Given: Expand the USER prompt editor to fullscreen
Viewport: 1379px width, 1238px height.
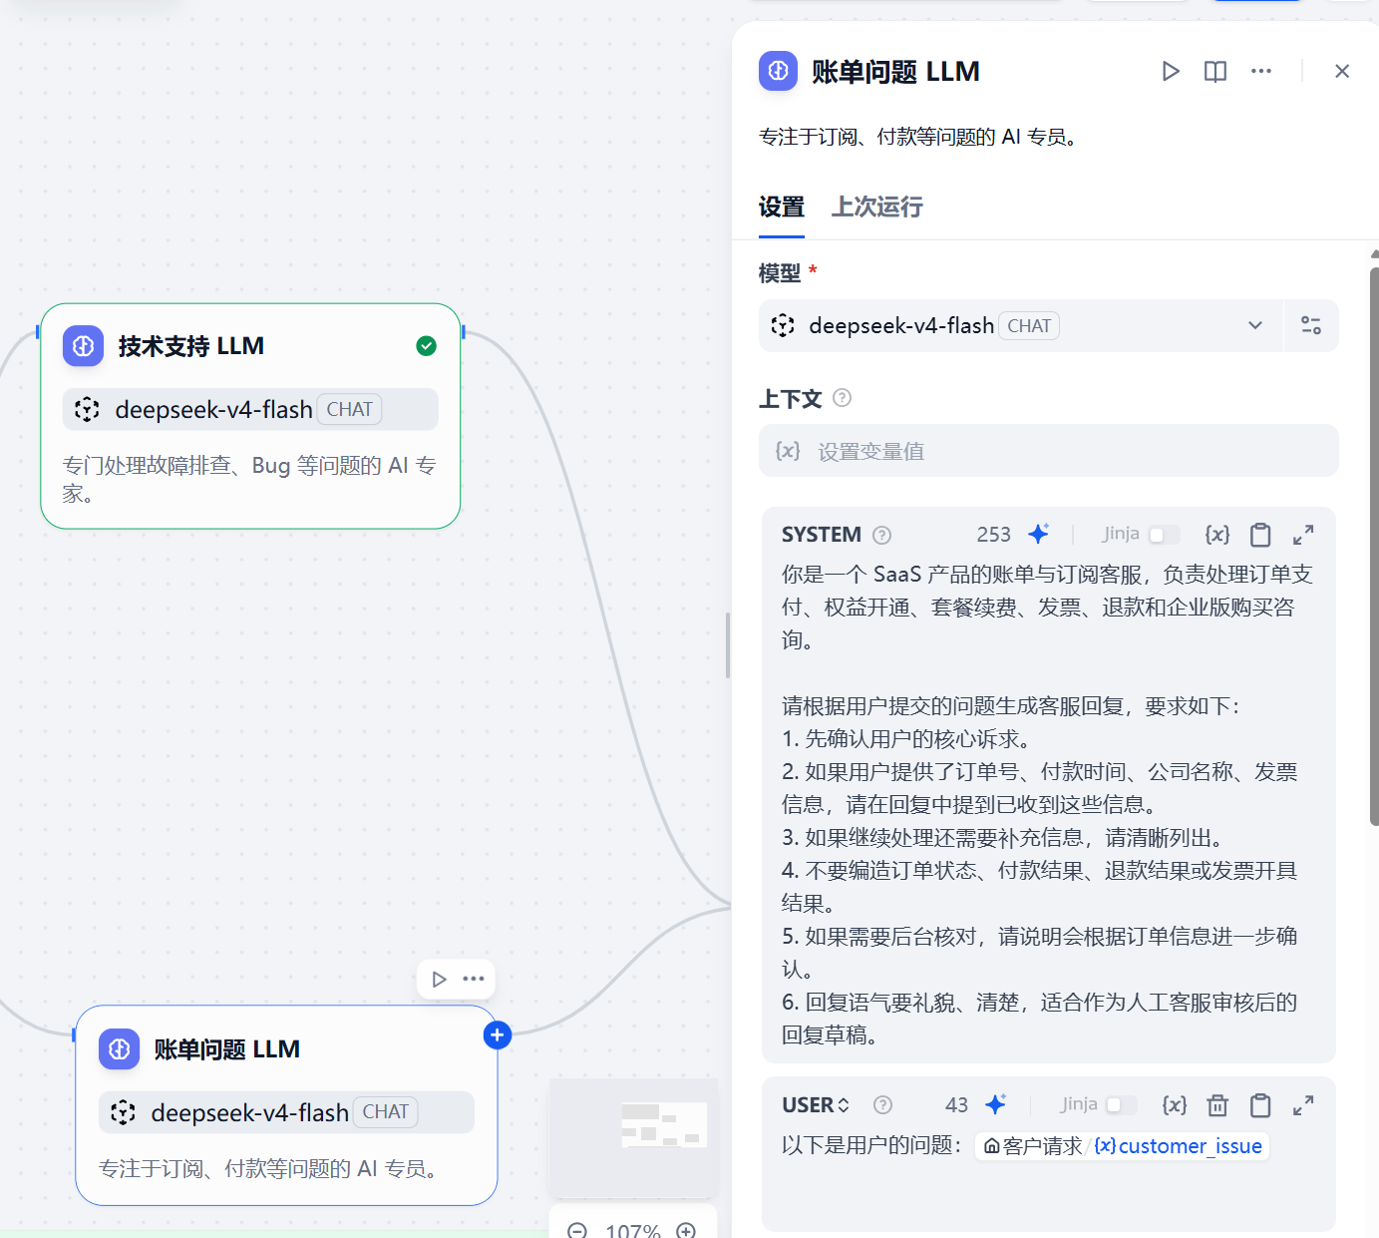Looking at the screenshot, I should [x=1303, y=1105].
